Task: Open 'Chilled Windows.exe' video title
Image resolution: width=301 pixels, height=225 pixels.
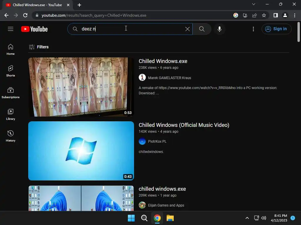Action: click(x=163, y=61)
